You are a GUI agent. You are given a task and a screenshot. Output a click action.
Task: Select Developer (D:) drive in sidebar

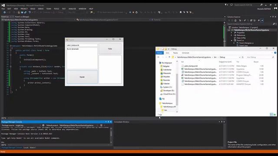pyautogui.click(x=169, y=91)
